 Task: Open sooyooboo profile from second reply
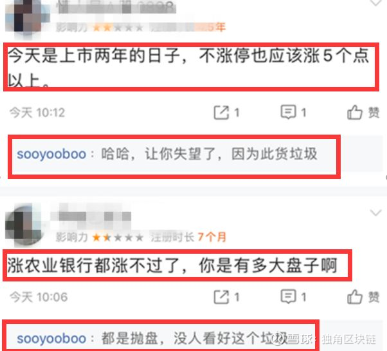point(51,338)
